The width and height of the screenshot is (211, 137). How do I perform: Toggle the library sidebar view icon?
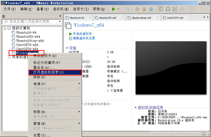point(161,9)
